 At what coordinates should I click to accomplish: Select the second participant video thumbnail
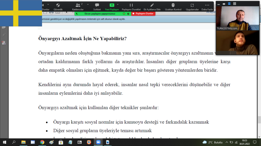238,43
